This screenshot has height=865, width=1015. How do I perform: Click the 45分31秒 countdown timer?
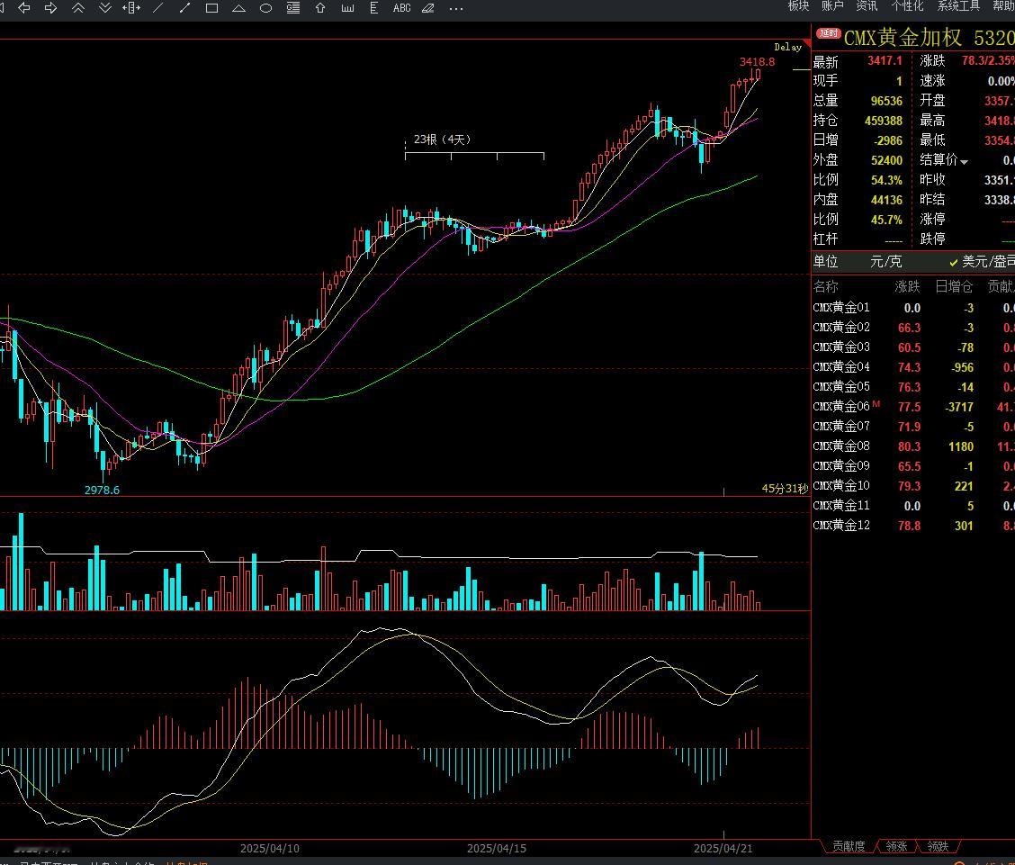(786, 489)
